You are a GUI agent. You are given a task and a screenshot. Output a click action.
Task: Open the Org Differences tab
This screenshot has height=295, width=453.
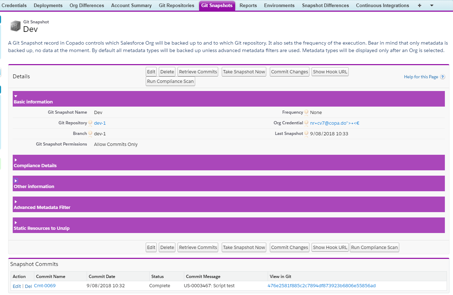[87, 5]
